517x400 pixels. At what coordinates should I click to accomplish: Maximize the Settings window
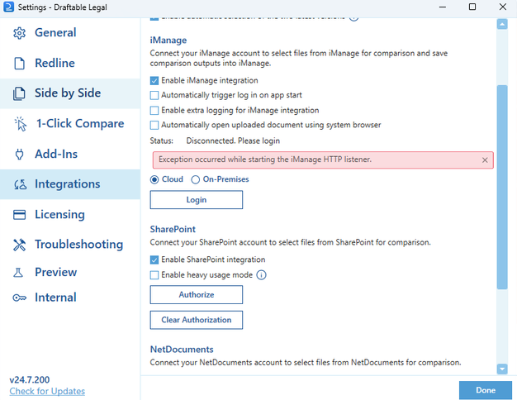pyautogui.click(x=472, y=7)
